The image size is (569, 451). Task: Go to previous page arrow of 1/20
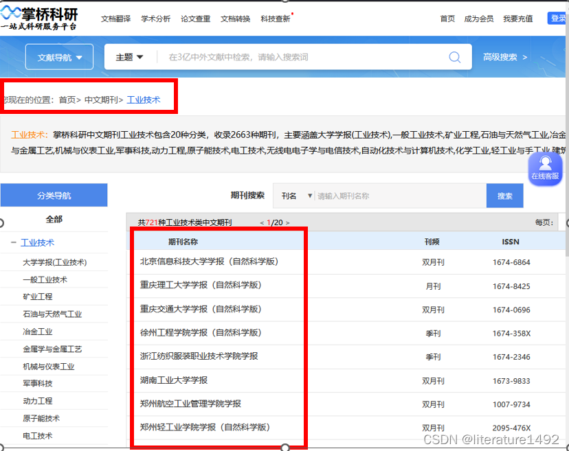point(262,222)
